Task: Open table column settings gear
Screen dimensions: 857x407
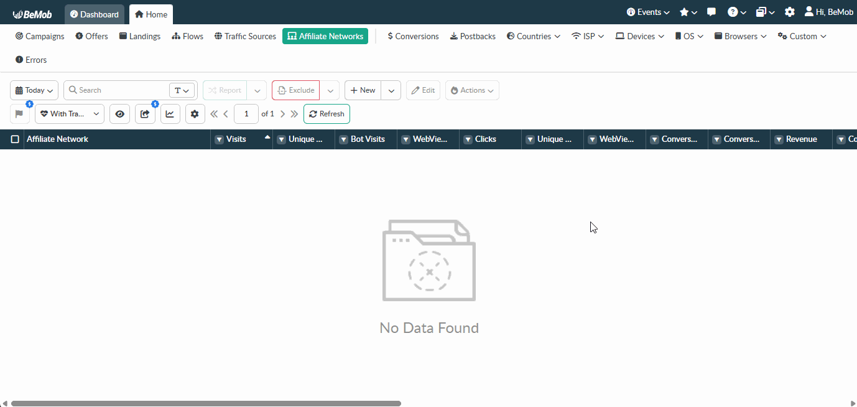Action: (195, 114)
